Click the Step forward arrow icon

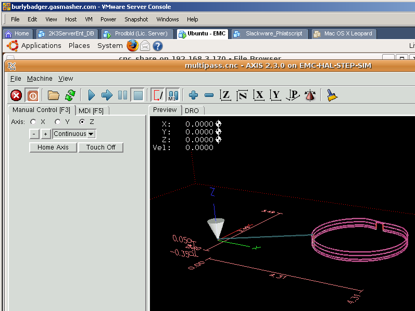pos(107,95)
